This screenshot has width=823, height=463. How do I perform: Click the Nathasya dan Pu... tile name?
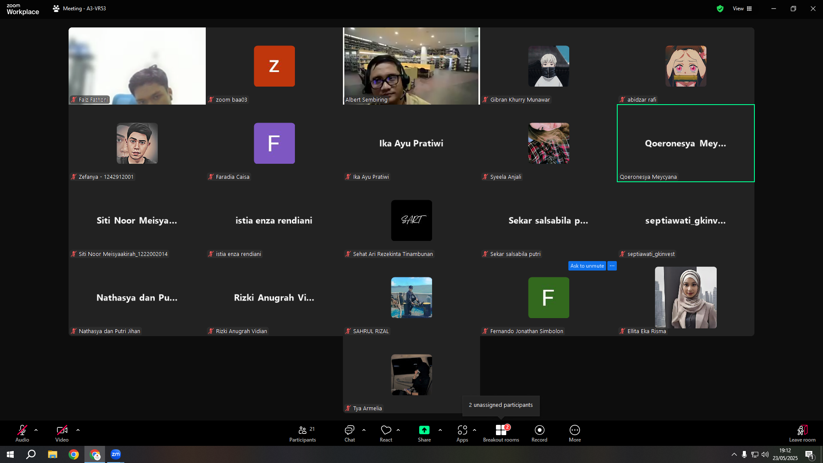point(137,298)
